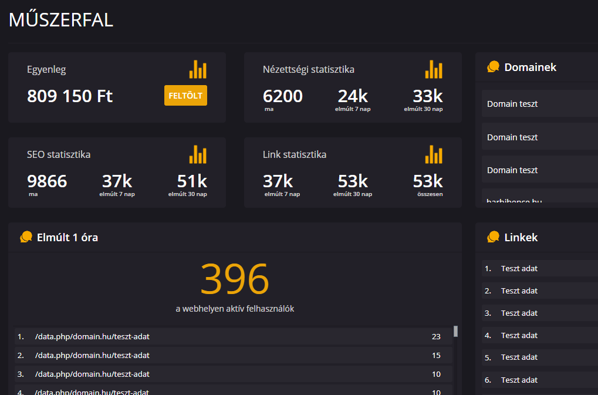The image size is (598, 395).
Task: Click the Egyenleg card title
Action: pos(46,70)
